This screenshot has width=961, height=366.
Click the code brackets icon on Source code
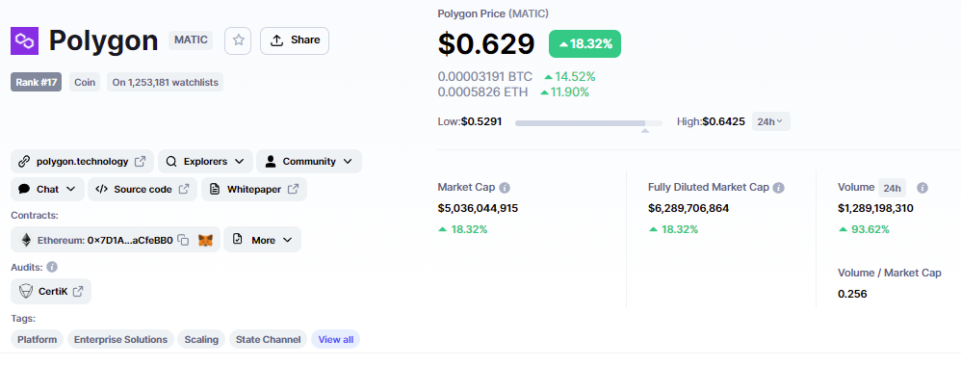click(x=102, y=189)
